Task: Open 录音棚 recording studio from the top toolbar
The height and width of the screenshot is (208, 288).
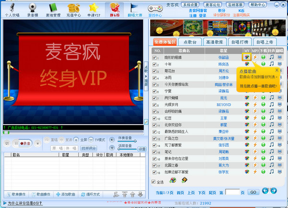Action: click(34, 10)
